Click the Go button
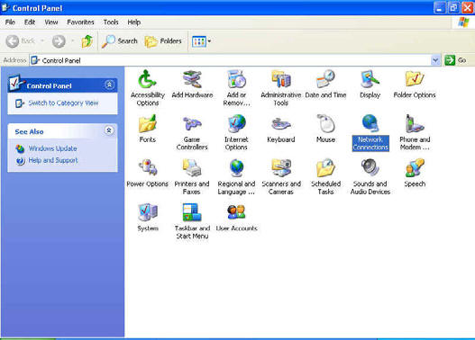This screenshot has width=475, height=340. 455,60
